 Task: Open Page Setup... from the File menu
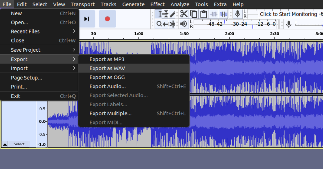tap(40, 78)
